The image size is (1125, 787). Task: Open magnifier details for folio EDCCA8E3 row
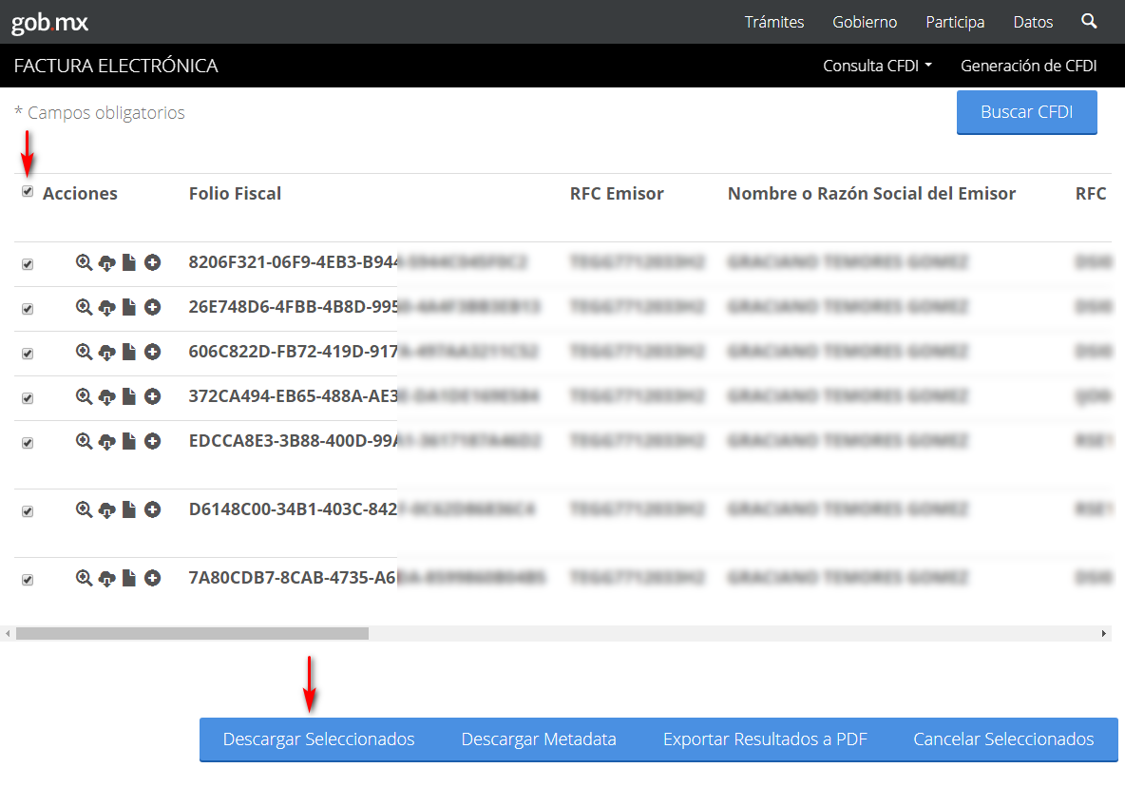coord(84,441)
